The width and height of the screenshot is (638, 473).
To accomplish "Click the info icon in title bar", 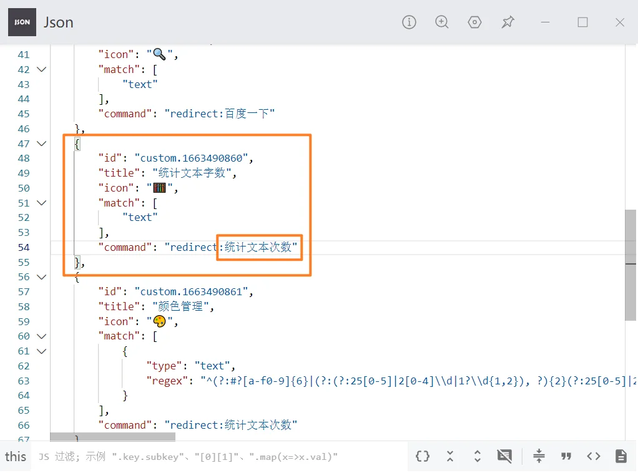I will [409, 22].
